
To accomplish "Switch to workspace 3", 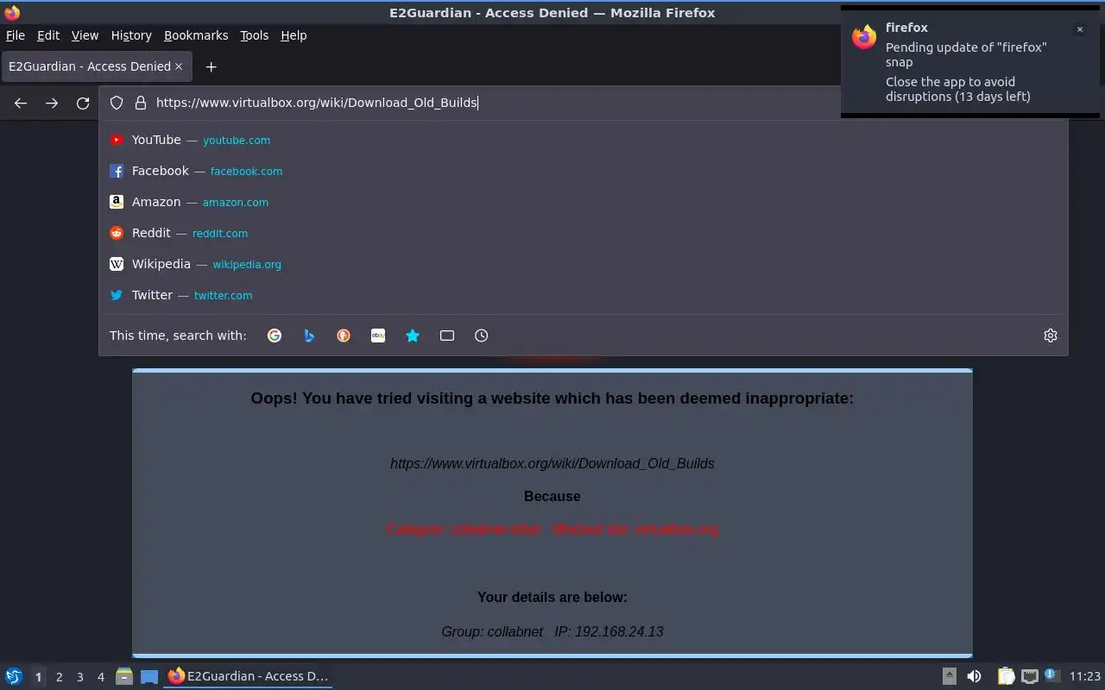I will pos(79,677).
